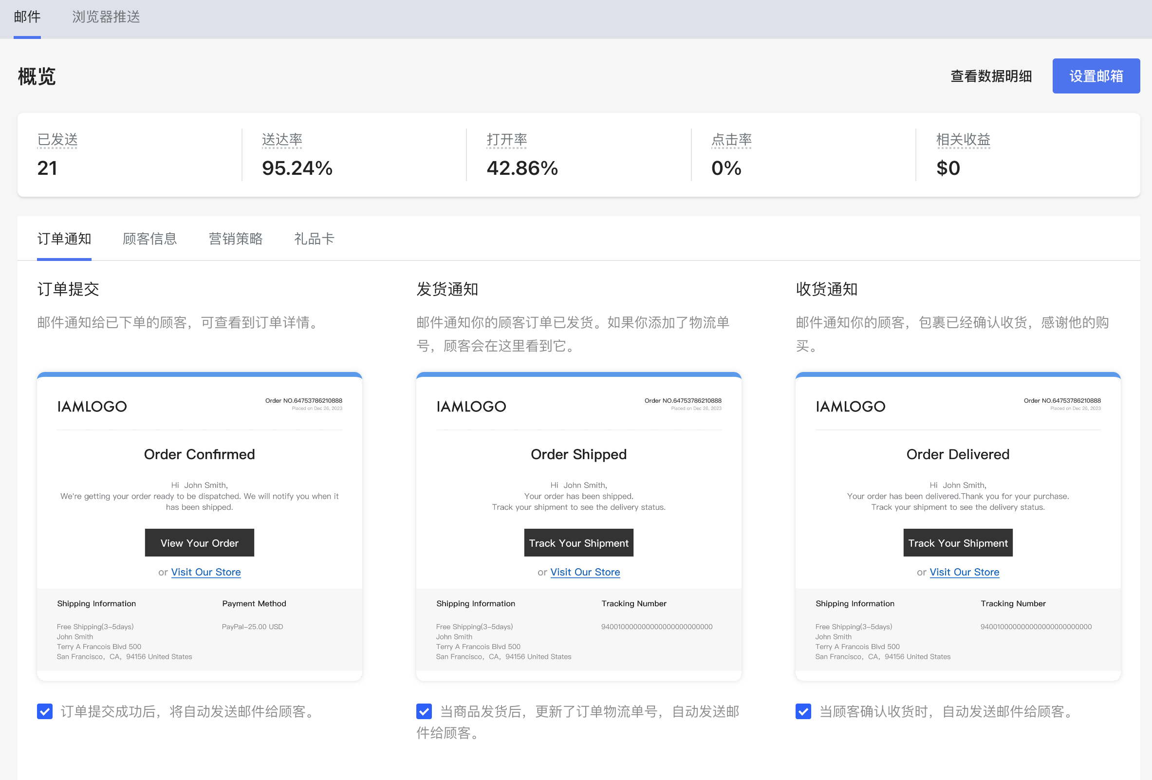Switch to 顾客信息 tab
1152x780 pixels.
click(x=149, y=239)
